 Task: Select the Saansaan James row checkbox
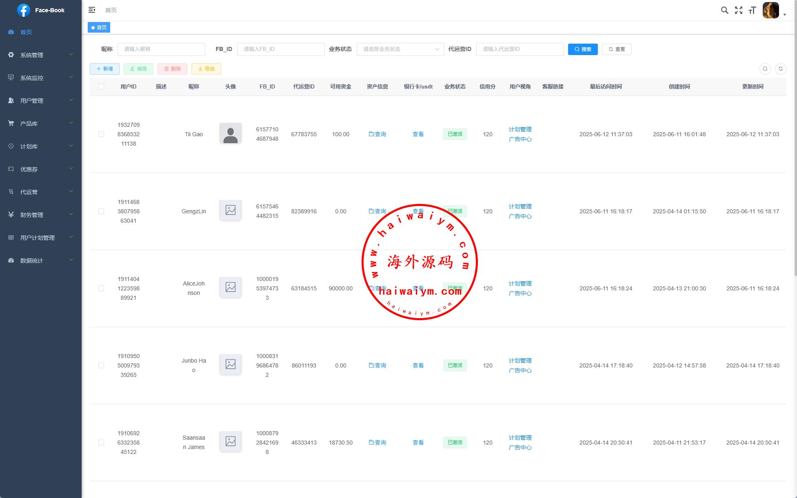click(x=101, y=443)
